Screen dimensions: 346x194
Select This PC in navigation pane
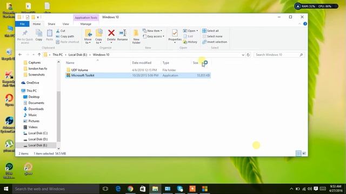(31, 91)
